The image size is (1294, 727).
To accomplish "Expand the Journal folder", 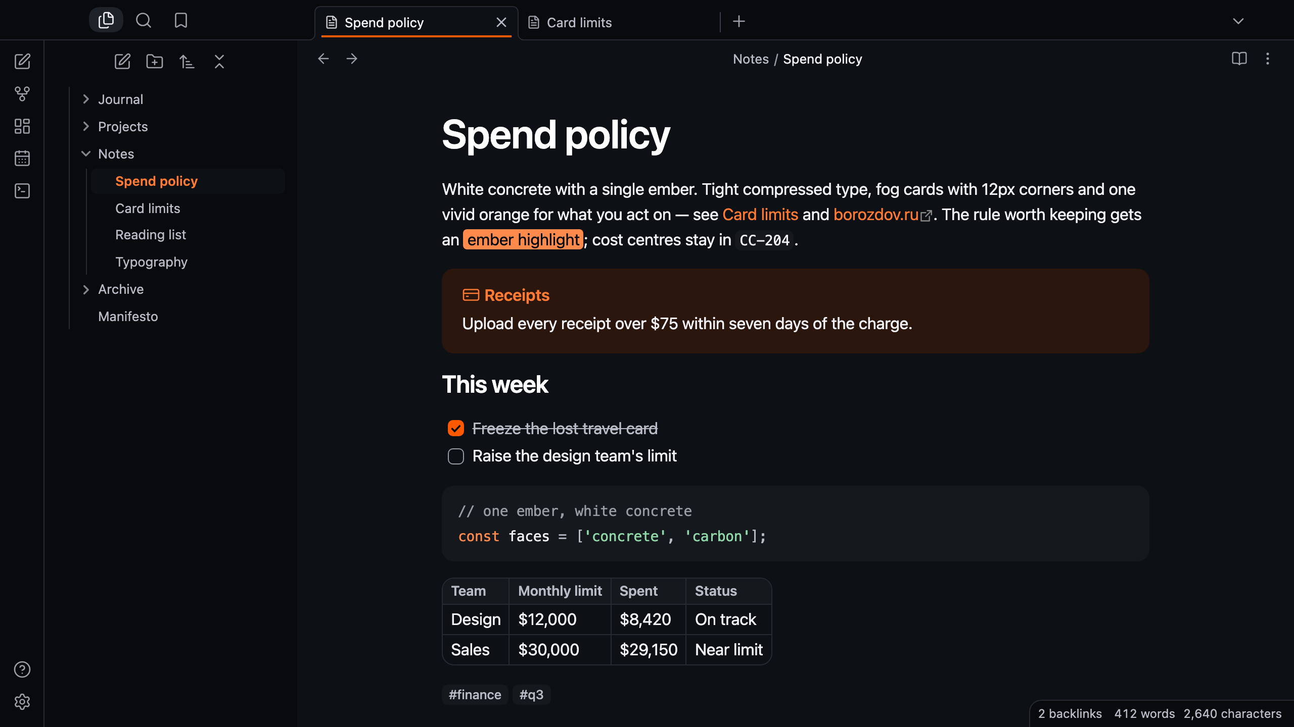I will pos(86,99).
